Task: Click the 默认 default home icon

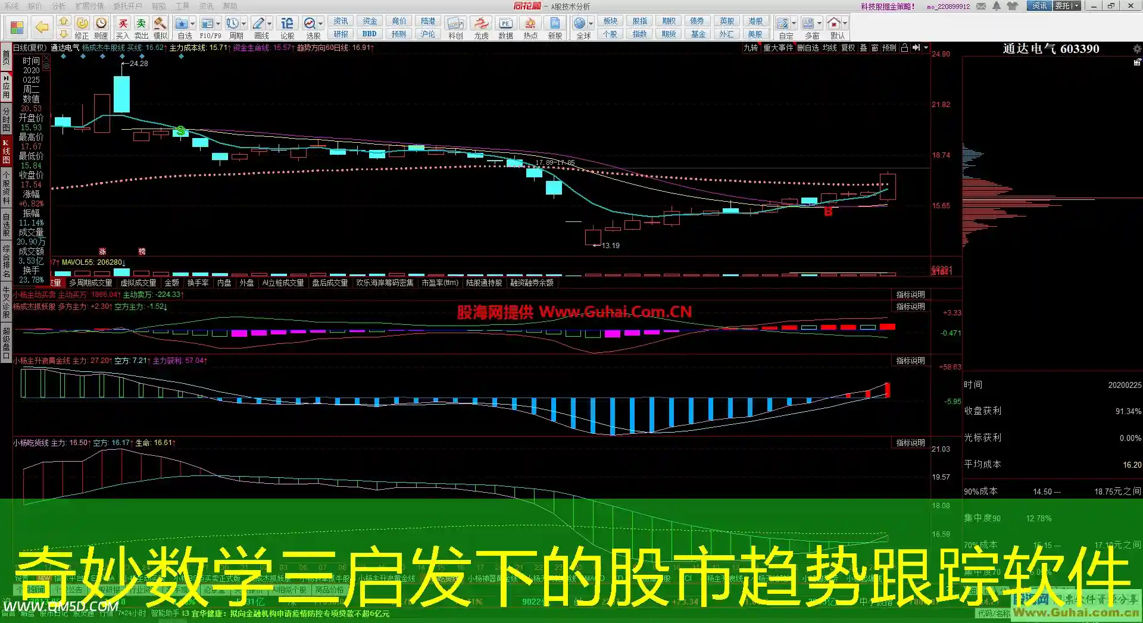Action: 834,23
